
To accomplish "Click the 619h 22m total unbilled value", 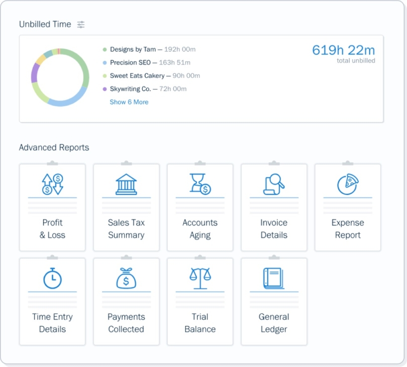I will pos(343,50).
